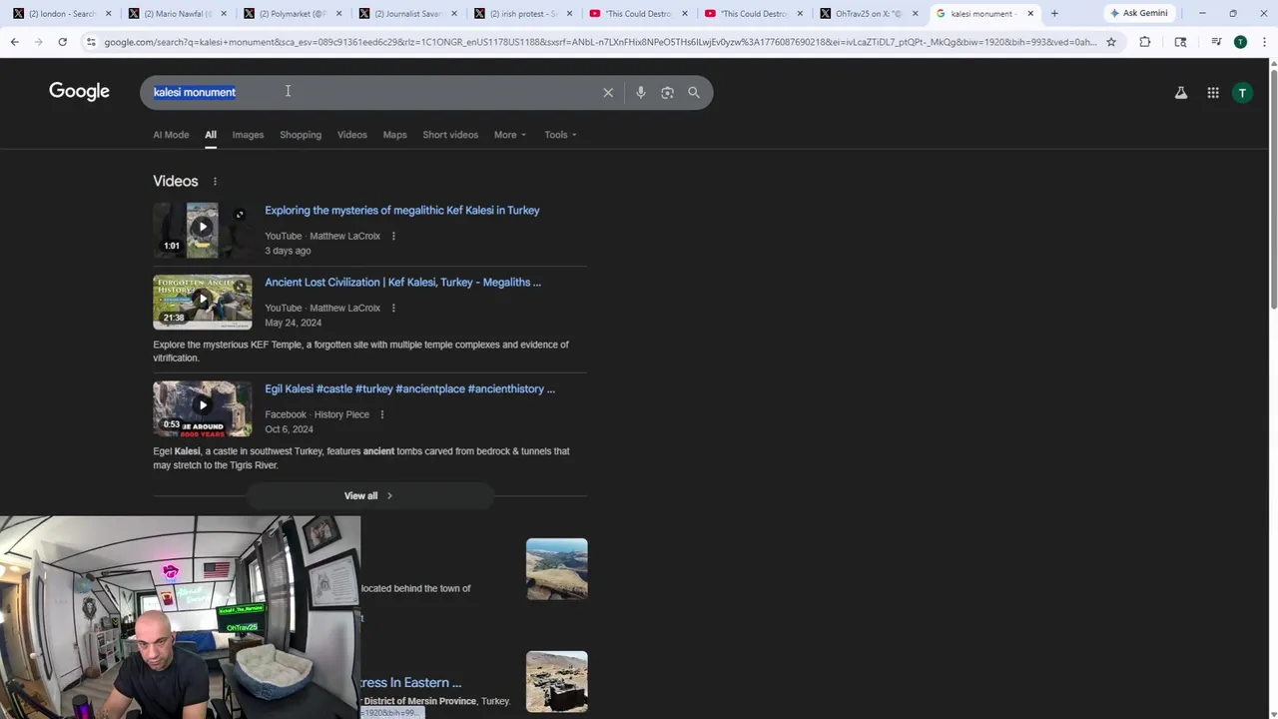Open media controls toolbar icon

click(x=1216, y=42)
